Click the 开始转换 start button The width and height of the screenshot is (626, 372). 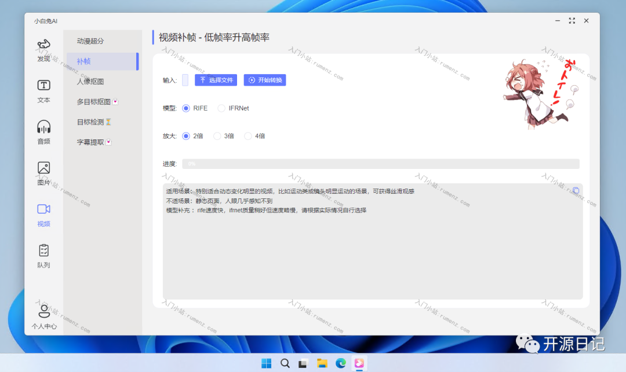pyautogui.click(x=265, y=80)
